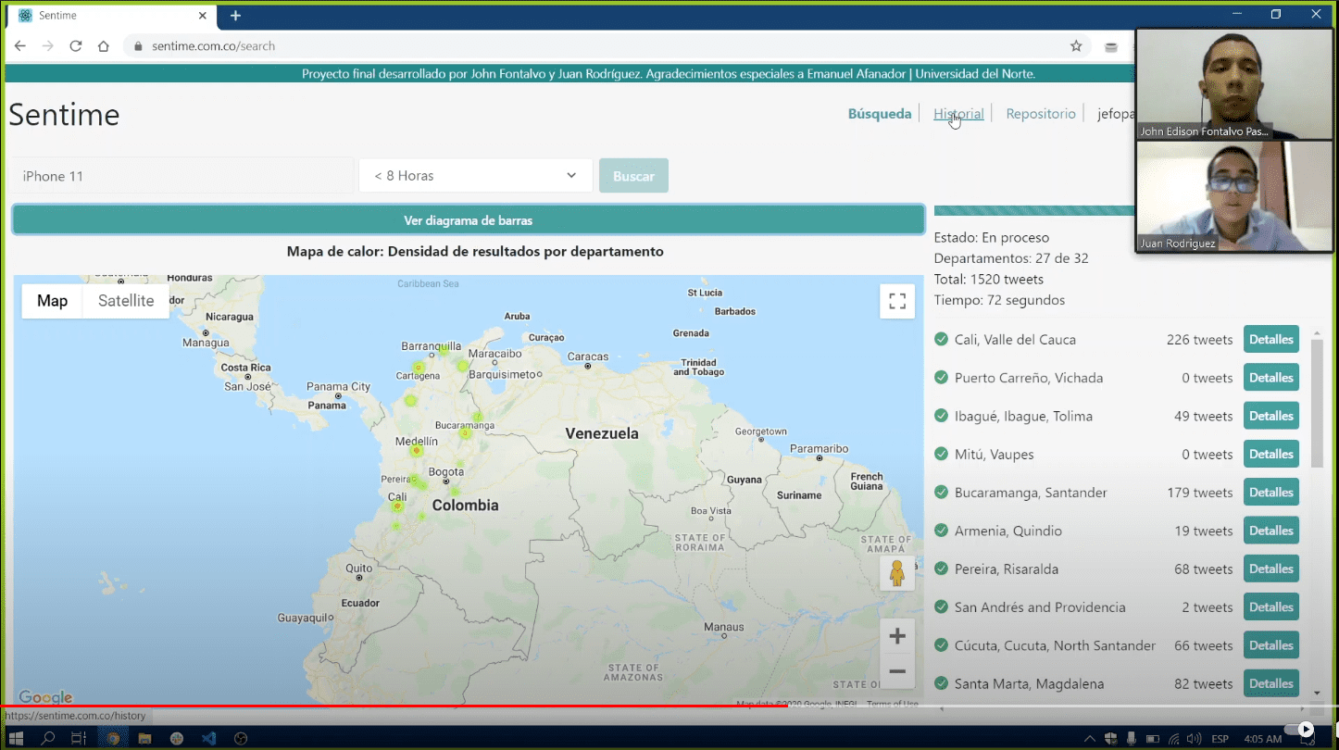The height and width of the screenshot is (750, 1339).
Task: Click the Street View pegman icon
Action: (x=896, y=573)
